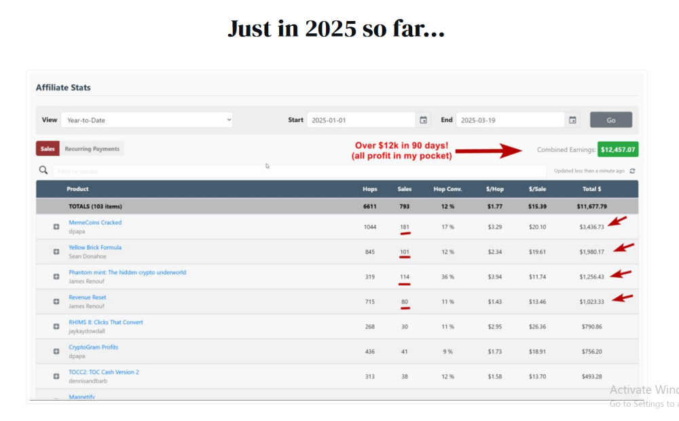Open the TOCC2: TOC Cash Version 2 link

[104, 372]
